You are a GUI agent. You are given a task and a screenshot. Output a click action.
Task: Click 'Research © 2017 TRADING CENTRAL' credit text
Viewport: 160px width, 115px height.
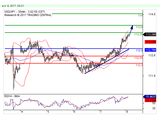28,15
